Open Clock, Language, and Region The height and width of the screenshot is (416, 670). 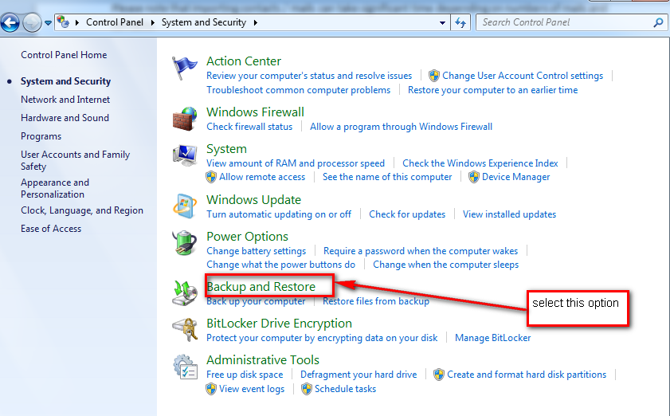pos(82,210)
